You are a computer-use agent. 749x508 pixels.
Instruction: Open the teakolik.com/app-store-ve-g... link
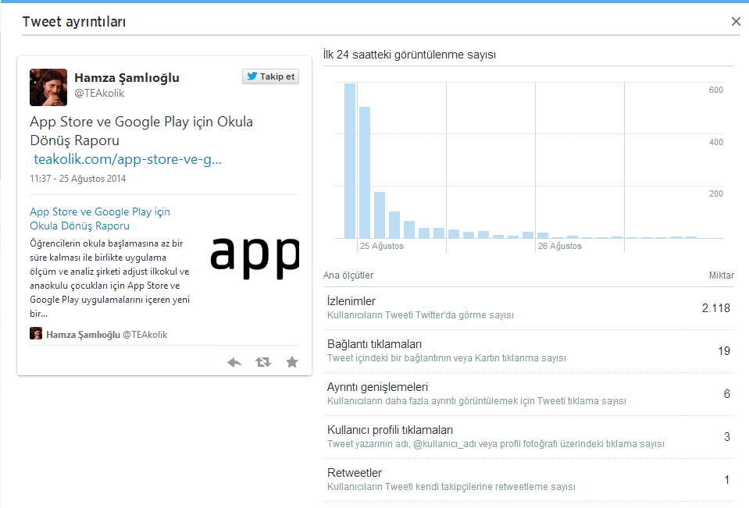point(127,159)
